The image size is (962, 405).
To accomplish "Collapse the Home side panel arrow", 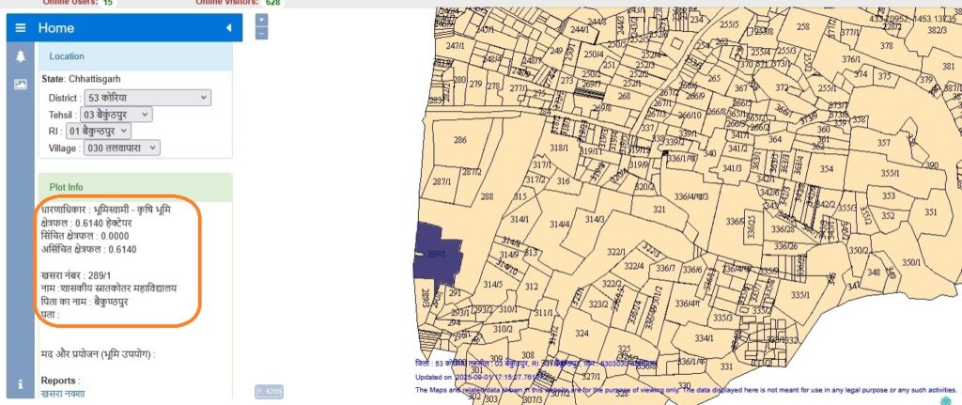I will pos(228,28).
